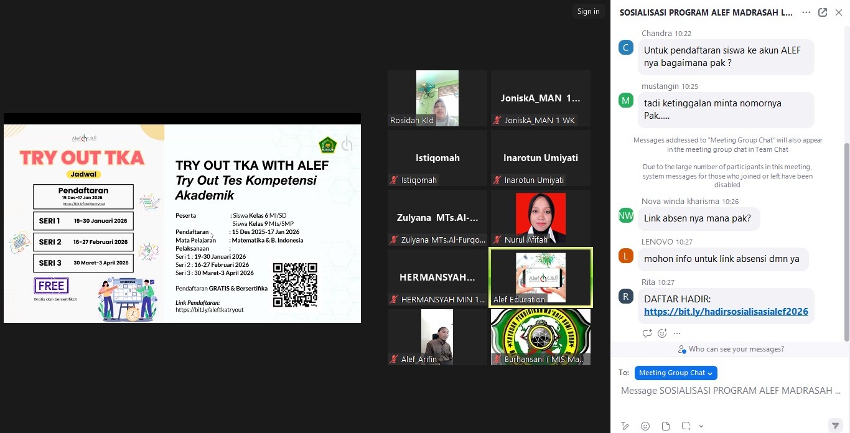Open the hadirsosialisasialef2026 attendance link
Viewport: 850px width, 433px height.
(726, 312)
